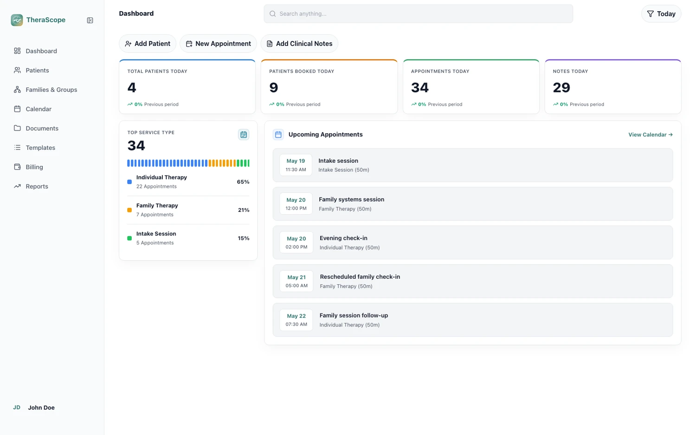Navigate to Documents
Screen dimensions: 696x435
52,128
